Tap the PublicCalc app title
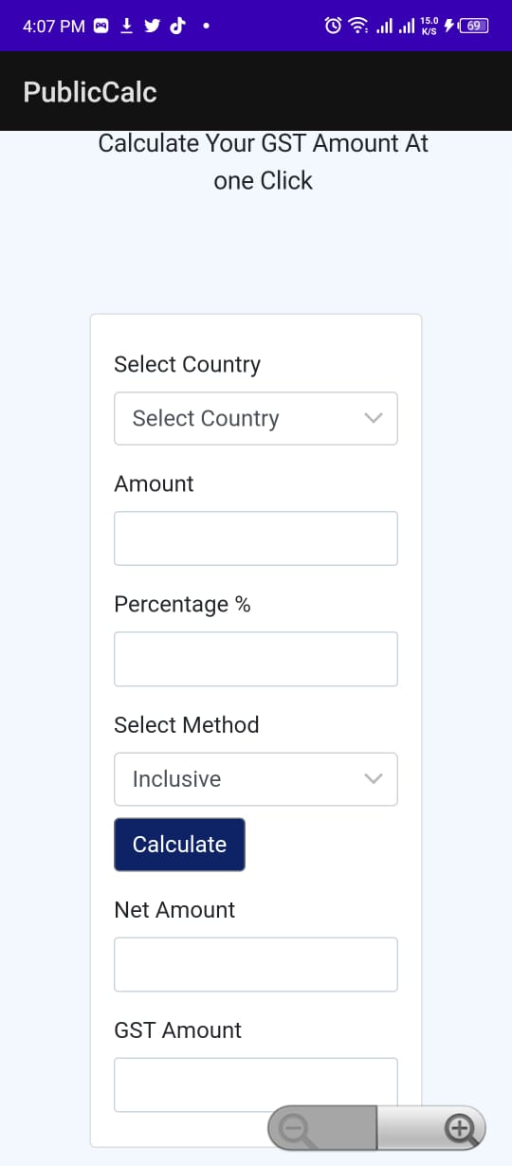 click(90, 92)
